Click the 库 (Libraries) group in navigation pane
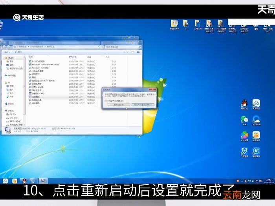This screenshot has width=275, height=206. (x=7, y=82)
